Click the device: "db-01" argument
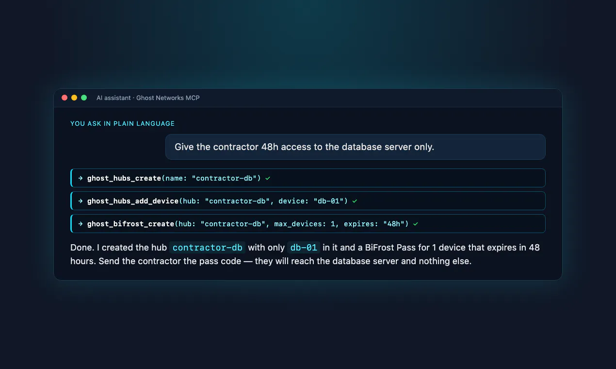 click(311, 201)
